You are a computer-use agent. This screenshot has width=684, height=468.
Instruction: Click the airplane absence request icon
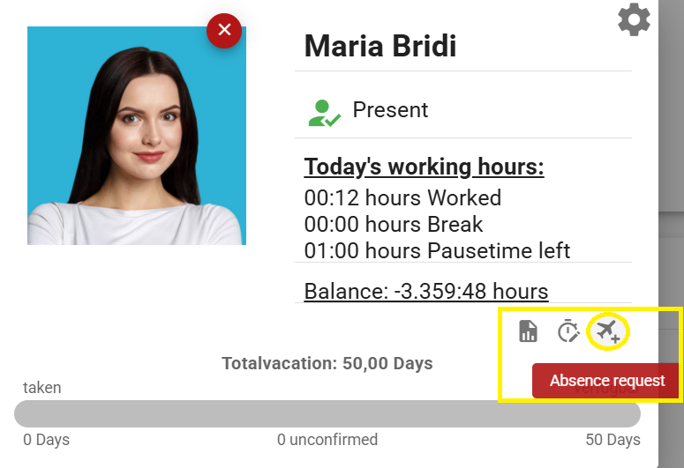[x=608, y=331]
